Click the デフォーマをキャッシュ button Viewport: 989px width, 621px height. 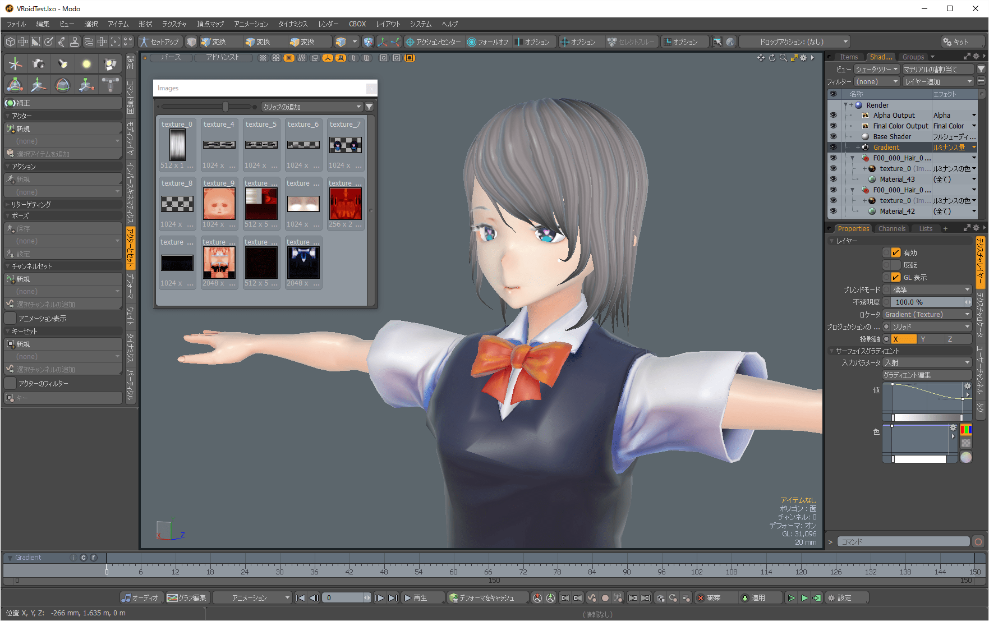(487, 598)
